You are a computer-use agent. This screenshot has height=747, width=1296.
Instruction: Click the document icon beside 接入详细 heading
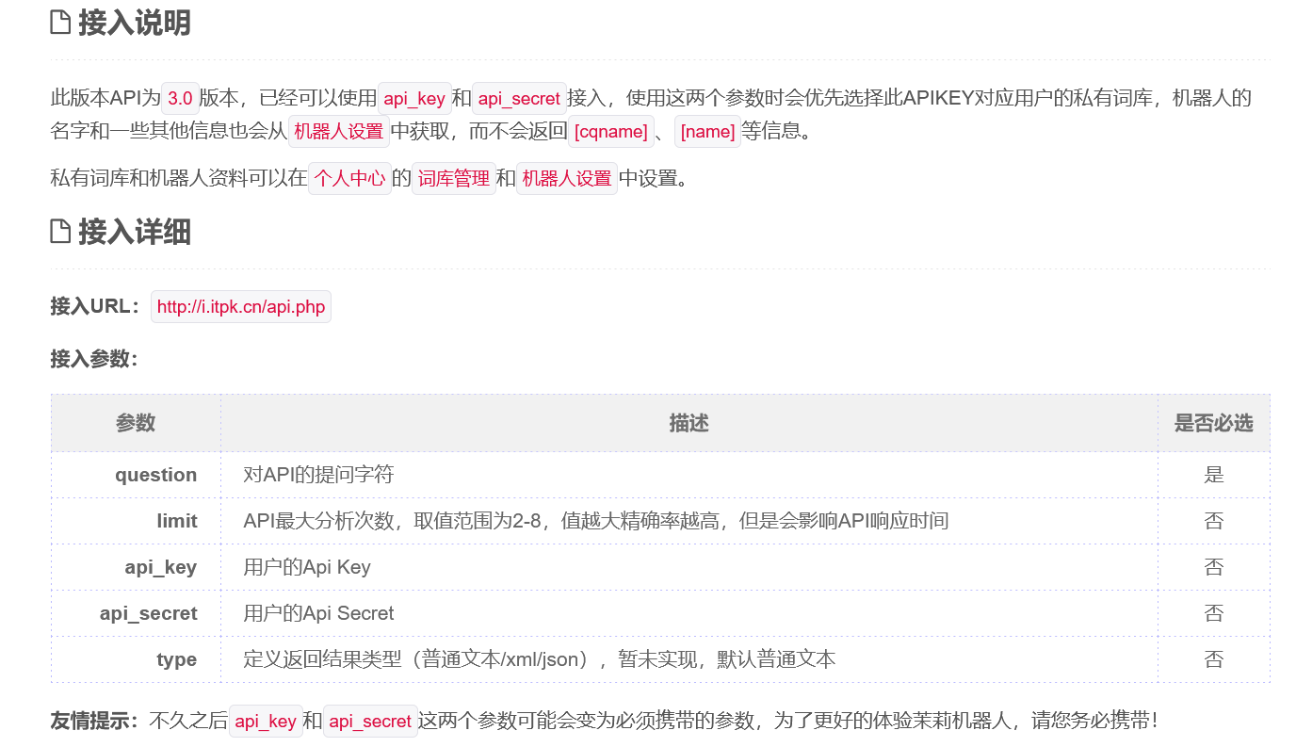click(60, 231)
